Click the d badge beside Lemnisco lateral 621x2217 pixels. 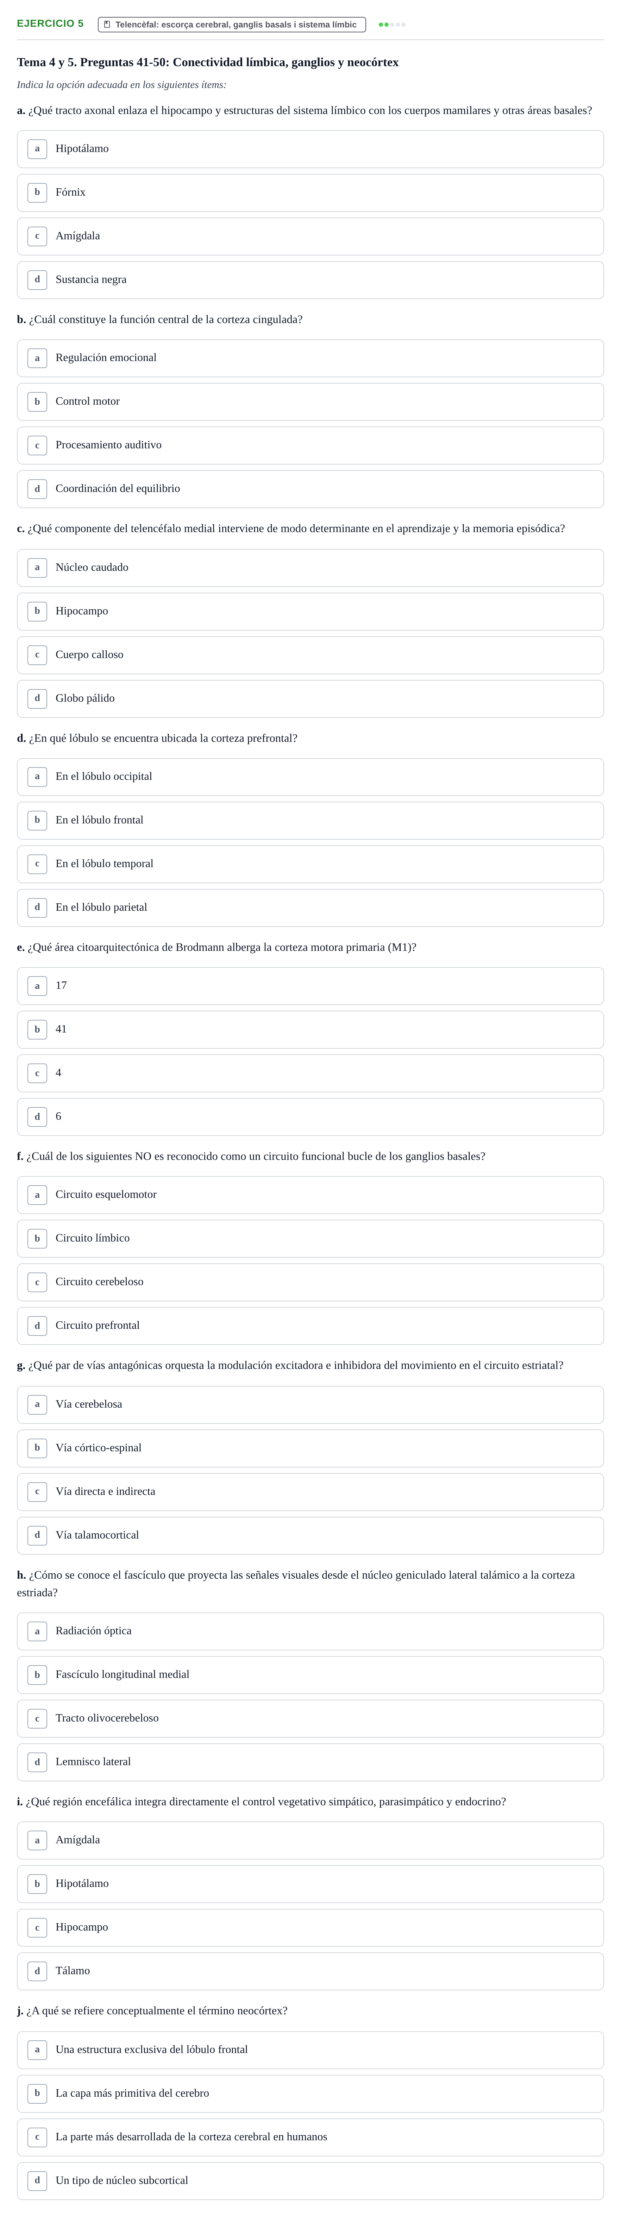point(37,1762)
